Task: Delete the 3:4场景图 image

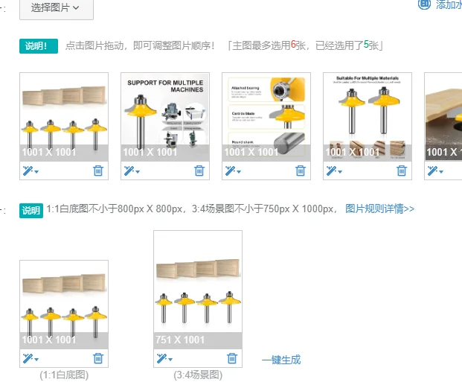Action: [x=232, y=358]
